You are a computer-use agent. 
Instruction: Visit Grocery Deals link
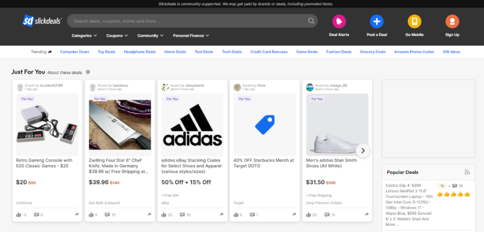373,52
